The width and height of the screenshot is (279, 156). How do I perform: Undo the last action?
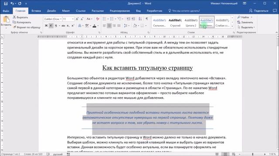click(12, 3)
